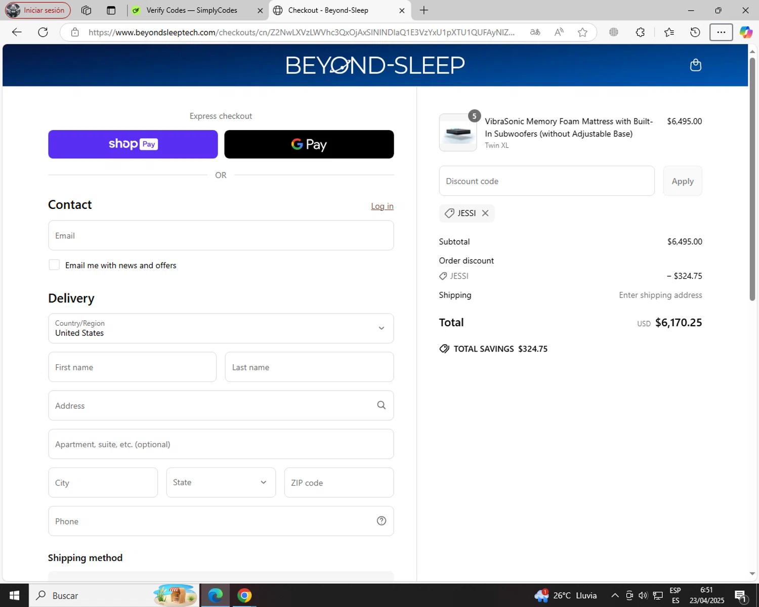Open the Windows Start menu
The image size is (759, 607).
pos(14,595)
